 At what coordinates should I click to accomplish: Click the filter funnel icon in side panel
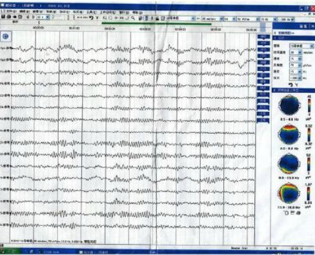pos(297,85)
